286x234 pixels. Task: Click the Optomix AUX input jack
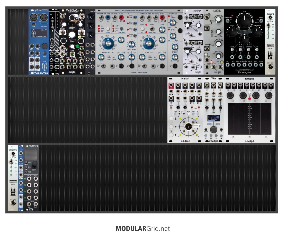coord(186,67)
